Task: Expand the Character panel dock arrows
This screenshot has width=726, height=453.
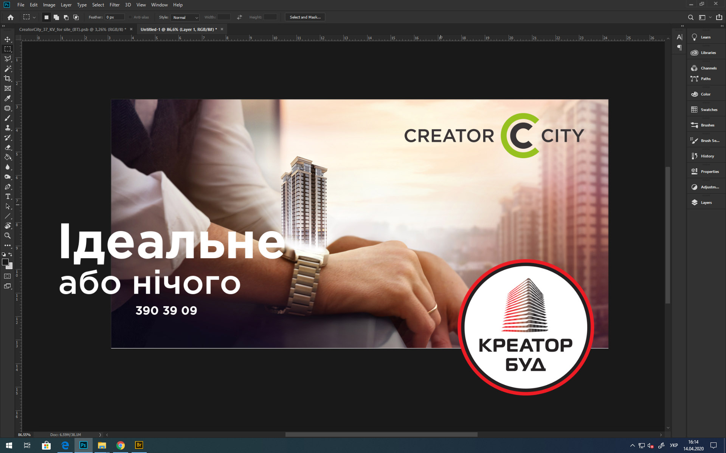Action: [683, 26]
